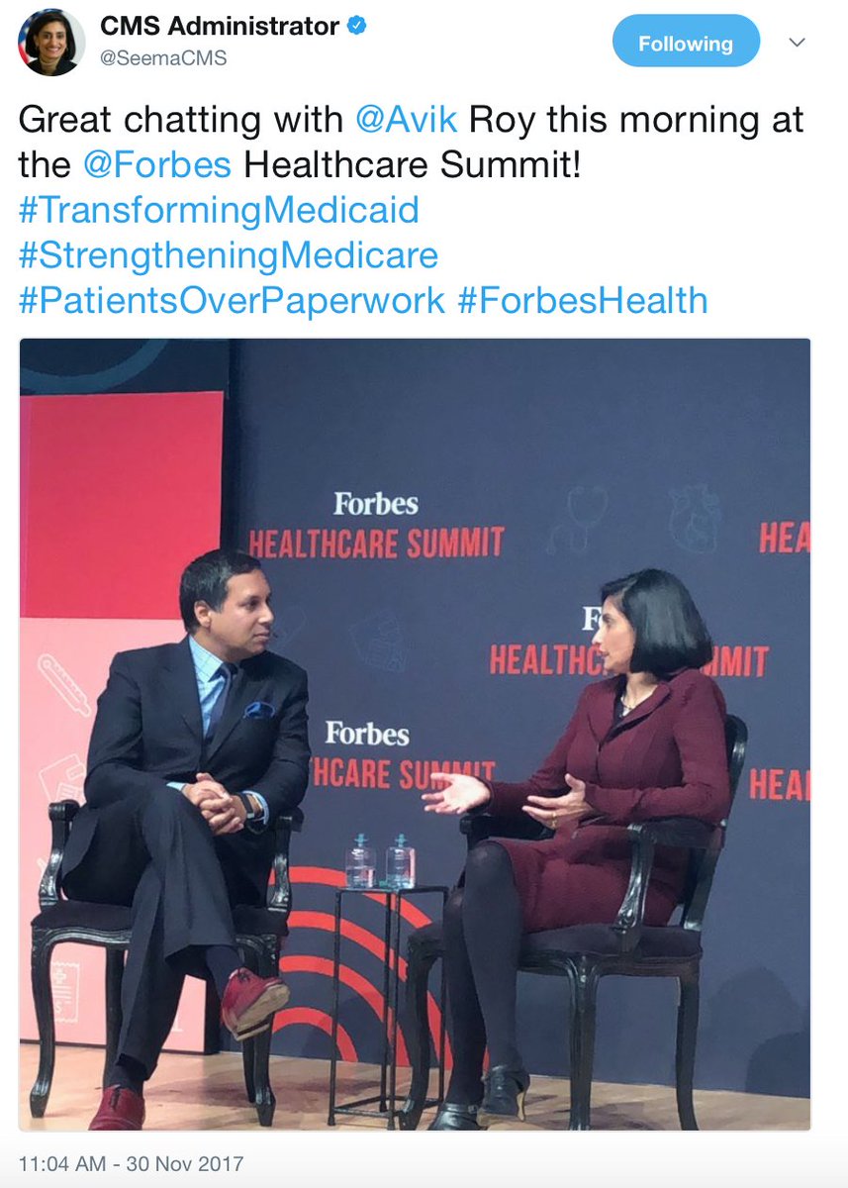The image size is (848, 1188).
Task: Open the #ForbesHealth hashtag
Action: (x=583, y=301)
